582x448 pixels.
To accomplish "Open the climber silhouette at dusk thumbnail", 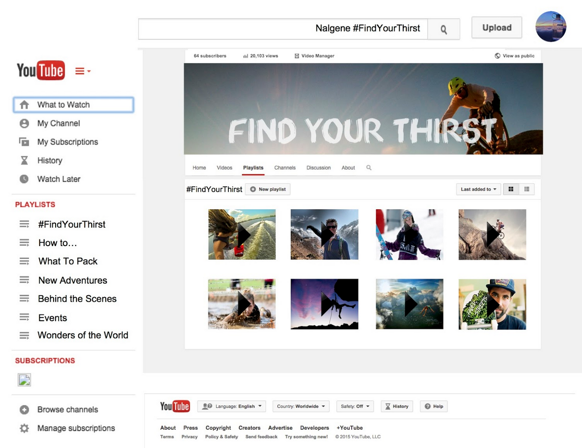I will 324,304.
